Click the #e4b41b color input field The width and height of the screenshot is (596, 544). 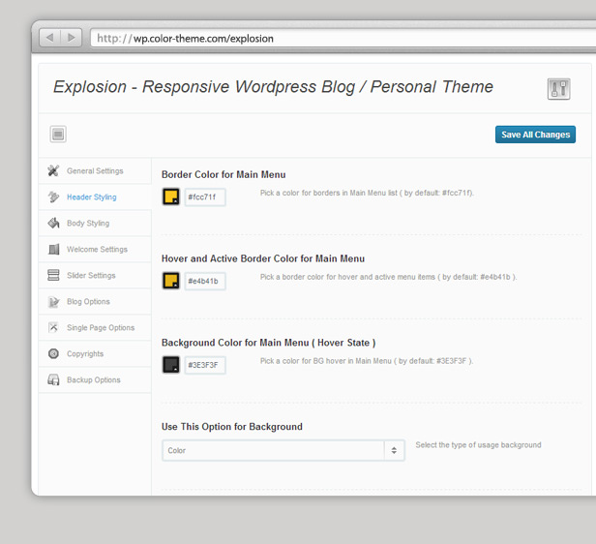tap(205, 281)
